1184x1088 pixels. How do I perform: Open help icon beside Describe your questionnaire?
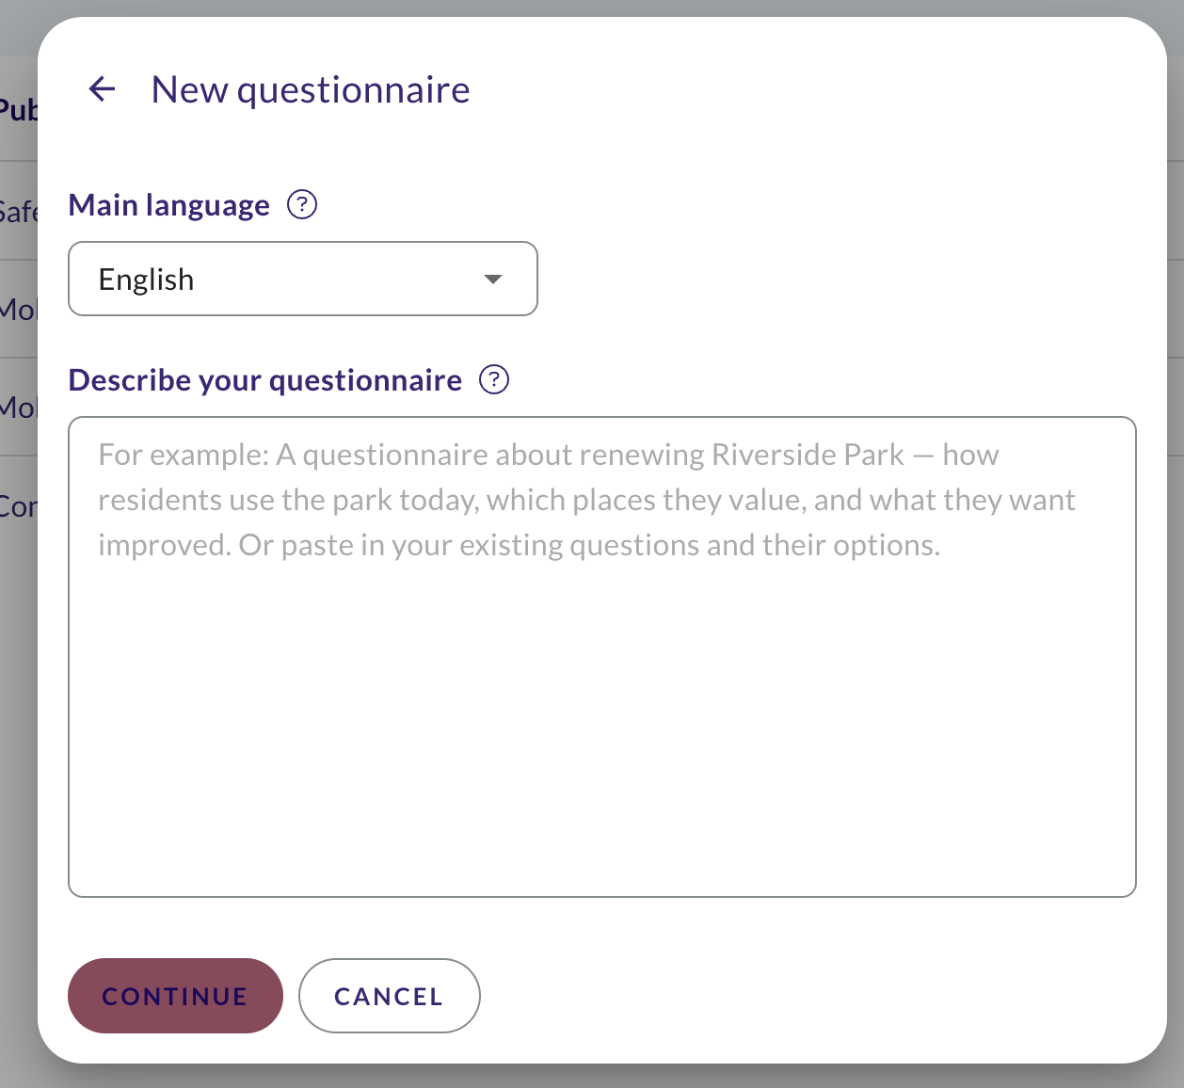tap(494, 379)
